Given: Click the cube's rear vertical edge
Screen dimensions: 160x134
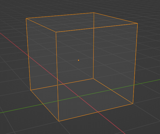Looking at the screenshot, I should pos(93,46).
